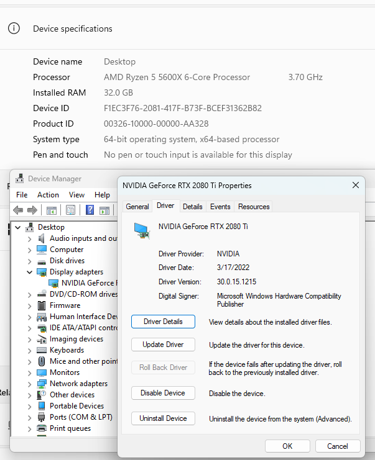Image resolution: width=375 pixels, height=460 pixels.
Task: Expand the Other devices node
Action: tap(29, 395)
